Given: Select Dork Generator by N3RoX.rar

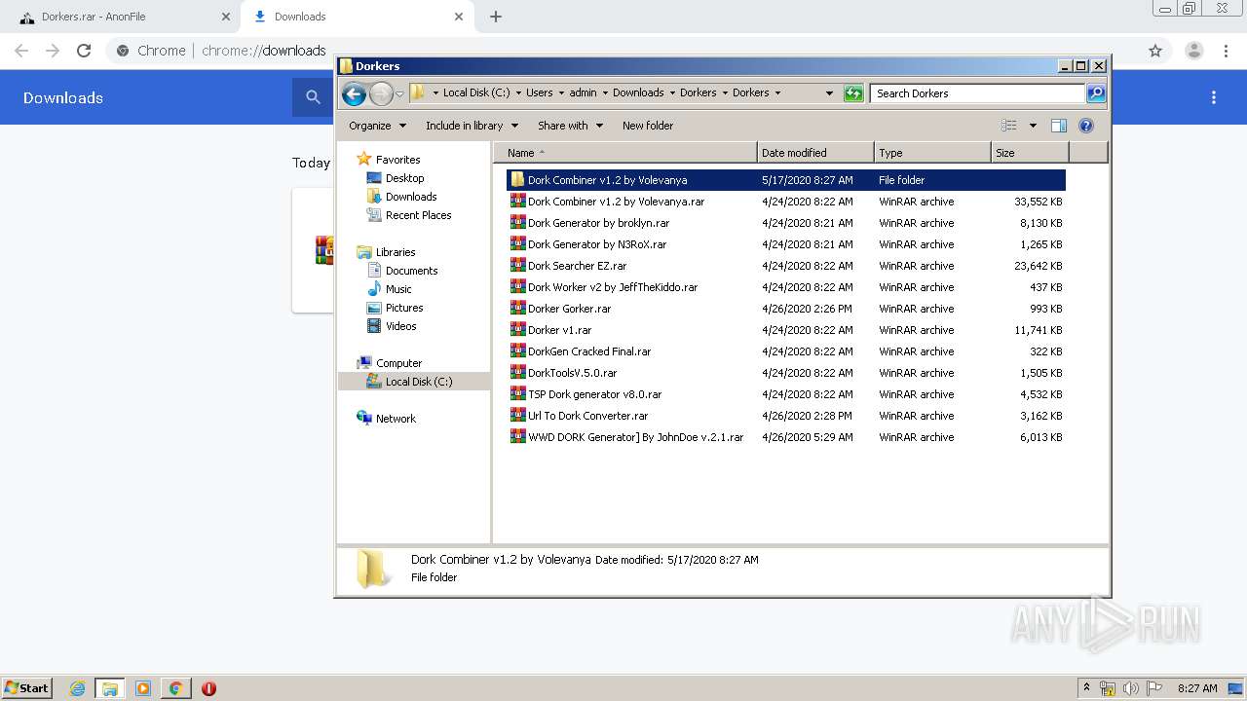Looking at the screenshot, I should tap(786, 244).
